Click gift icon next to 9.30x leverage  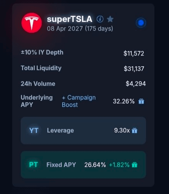[x=134, y=130]
